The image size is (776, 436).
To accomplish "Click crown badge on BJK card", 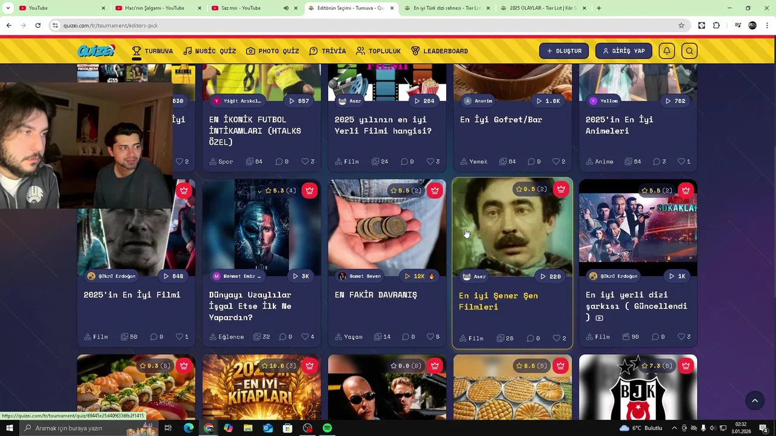I will point(686,366).
